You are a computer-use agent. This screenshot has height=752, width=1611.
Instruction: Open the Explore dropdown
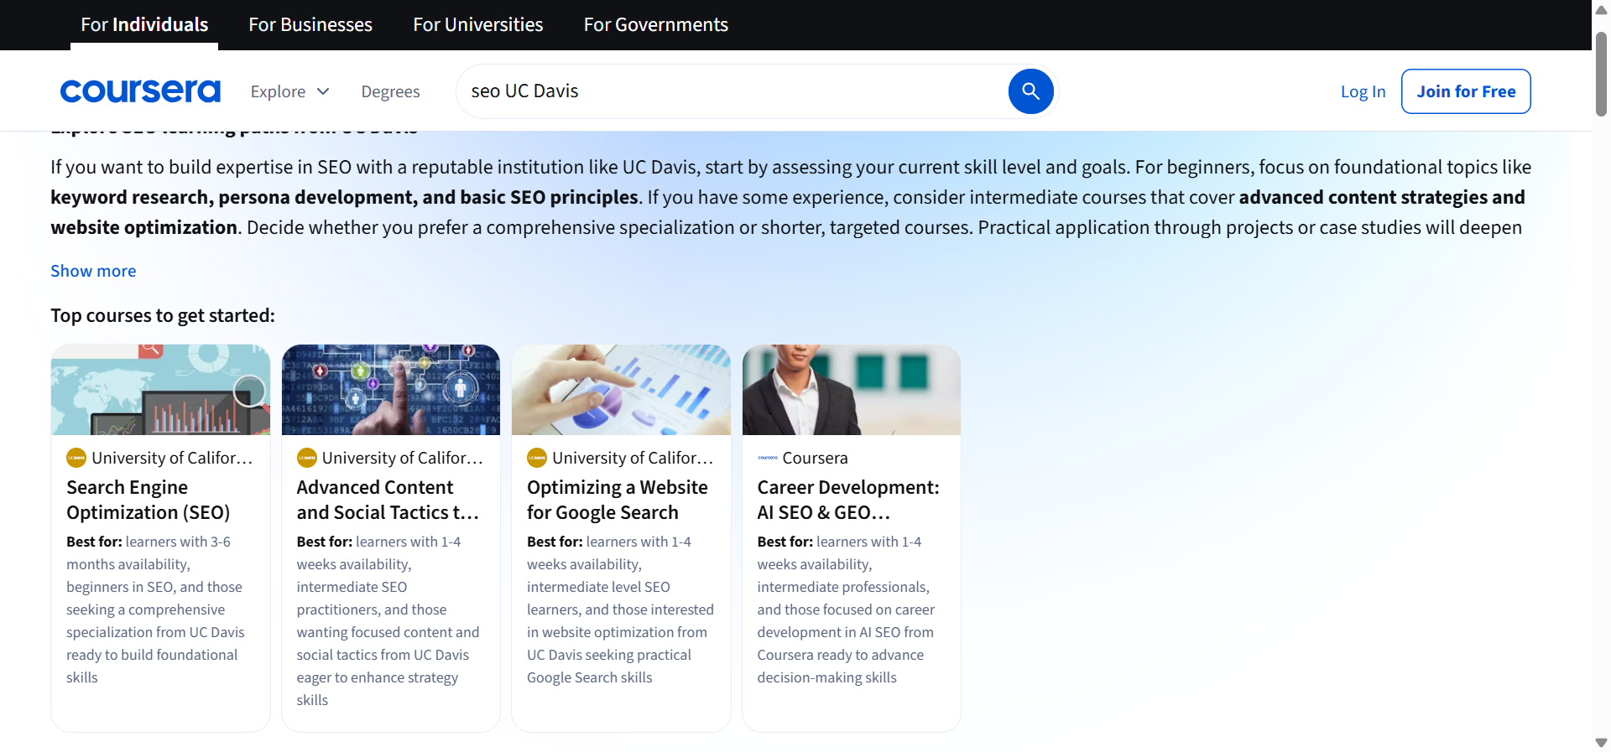coord(289,91)
